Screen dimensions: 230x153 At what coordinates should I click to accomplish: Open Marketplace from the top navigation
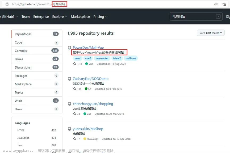[80, 16]
